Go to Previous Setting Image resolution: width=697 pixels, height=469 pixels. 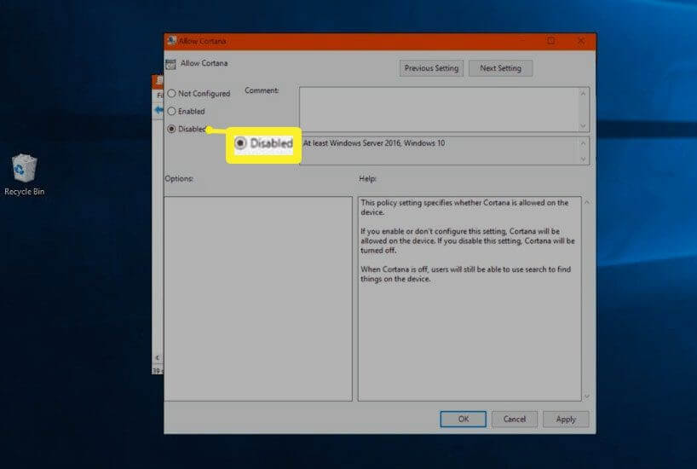click(431, 68)
